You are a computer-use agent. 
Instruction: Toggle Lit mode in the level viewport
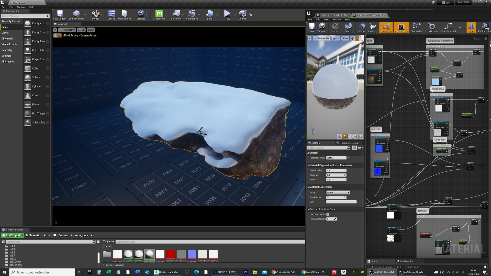(x=81, y=30)
